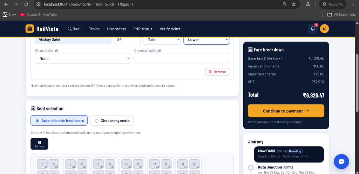The width and height of the screenshot is (359, 174).
Task: Select seat 17 LB in the seat map
Action: coord(155,164)
